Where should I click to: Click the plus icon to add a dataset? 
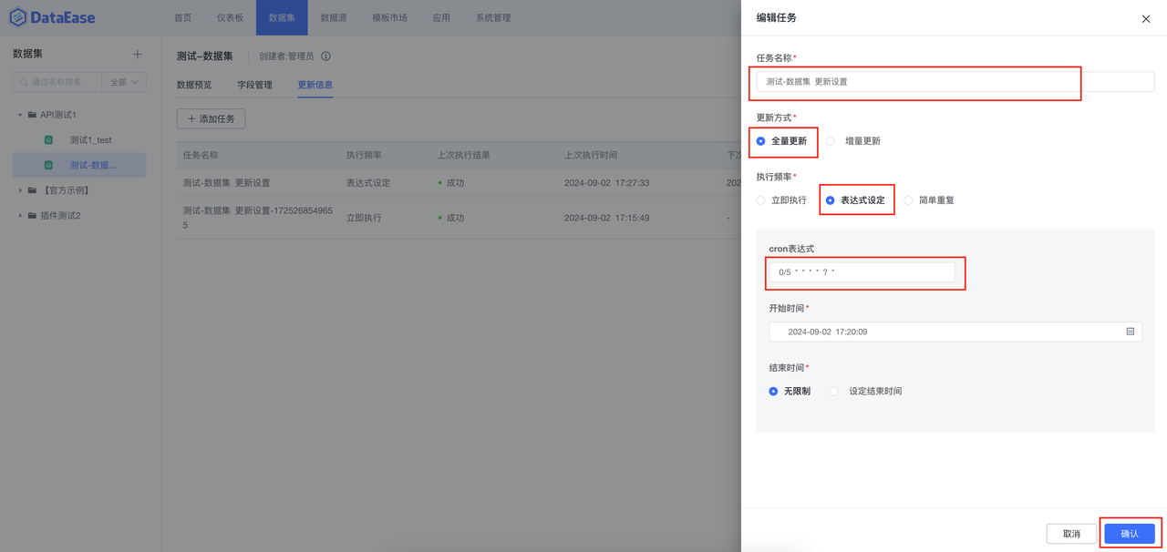(x=137, y=54)
